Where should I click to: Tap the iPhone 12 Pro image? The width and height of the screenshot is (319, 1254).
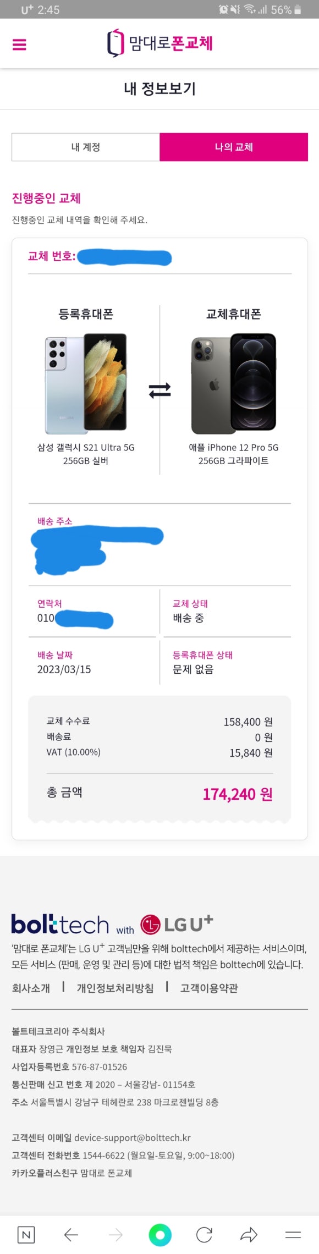tap(234, 383)
